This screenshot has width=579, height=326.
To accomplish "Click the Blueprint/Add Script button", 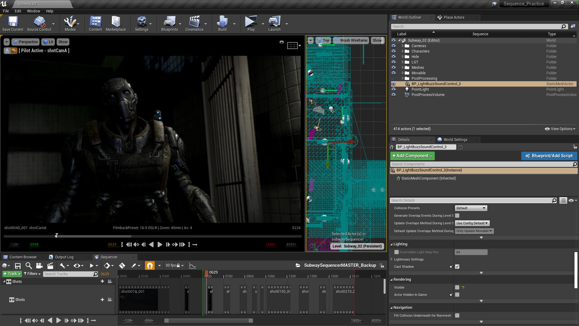I will tap(549, 156).
